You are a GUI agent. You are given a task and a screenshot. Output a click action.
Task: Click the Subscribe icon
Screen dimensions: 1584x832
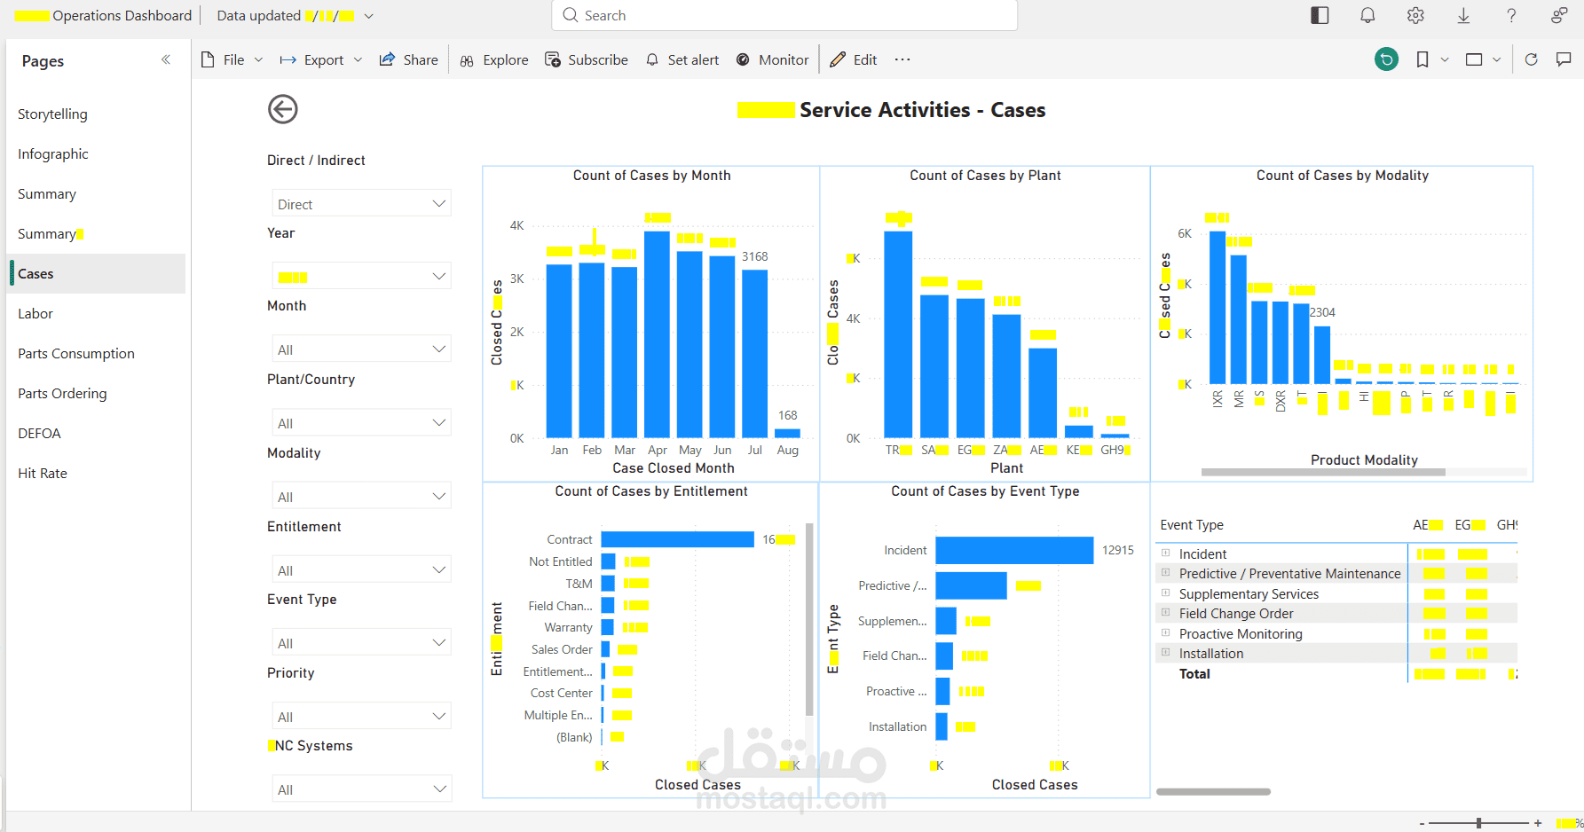tap(553, 59)
